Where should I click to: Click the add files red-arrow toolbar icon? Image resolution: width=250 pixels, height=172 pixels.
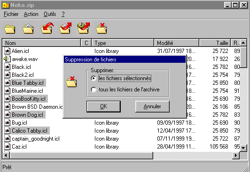47,28
